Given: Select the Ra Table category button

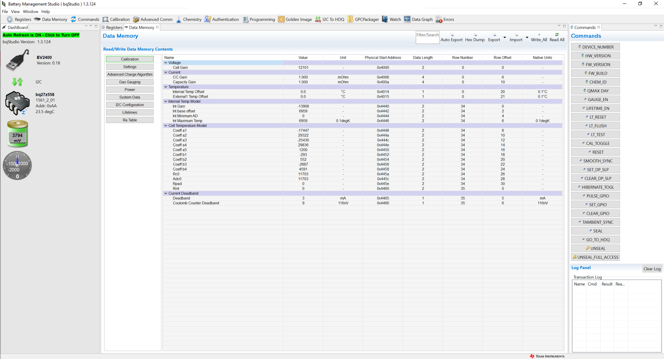Looking at the screenshot, I should point(130,120).
